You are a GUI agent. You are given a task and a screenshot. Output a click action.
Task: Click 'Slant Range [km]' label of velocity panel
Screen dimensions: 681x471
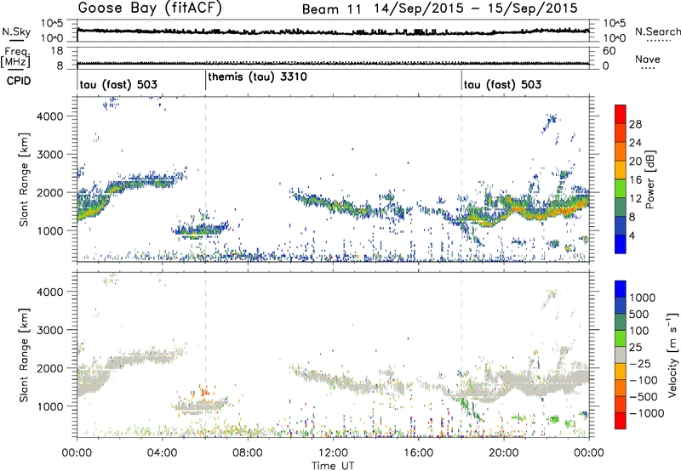[24, 355]
